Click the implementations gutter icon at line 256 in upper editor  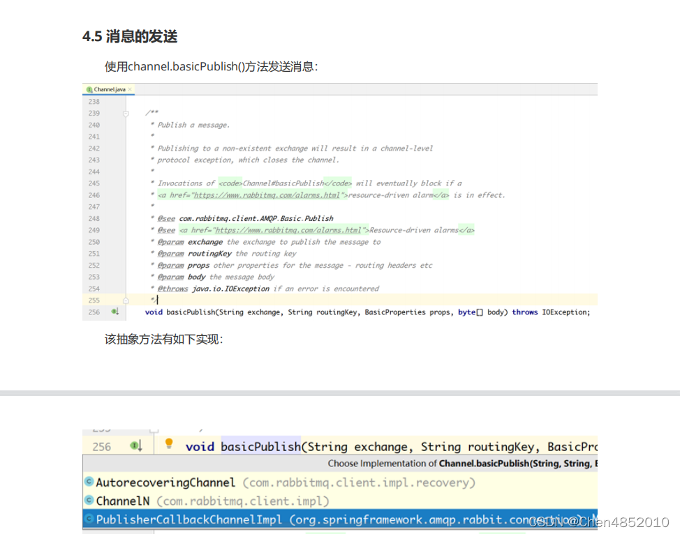click(x=115, y=312)
